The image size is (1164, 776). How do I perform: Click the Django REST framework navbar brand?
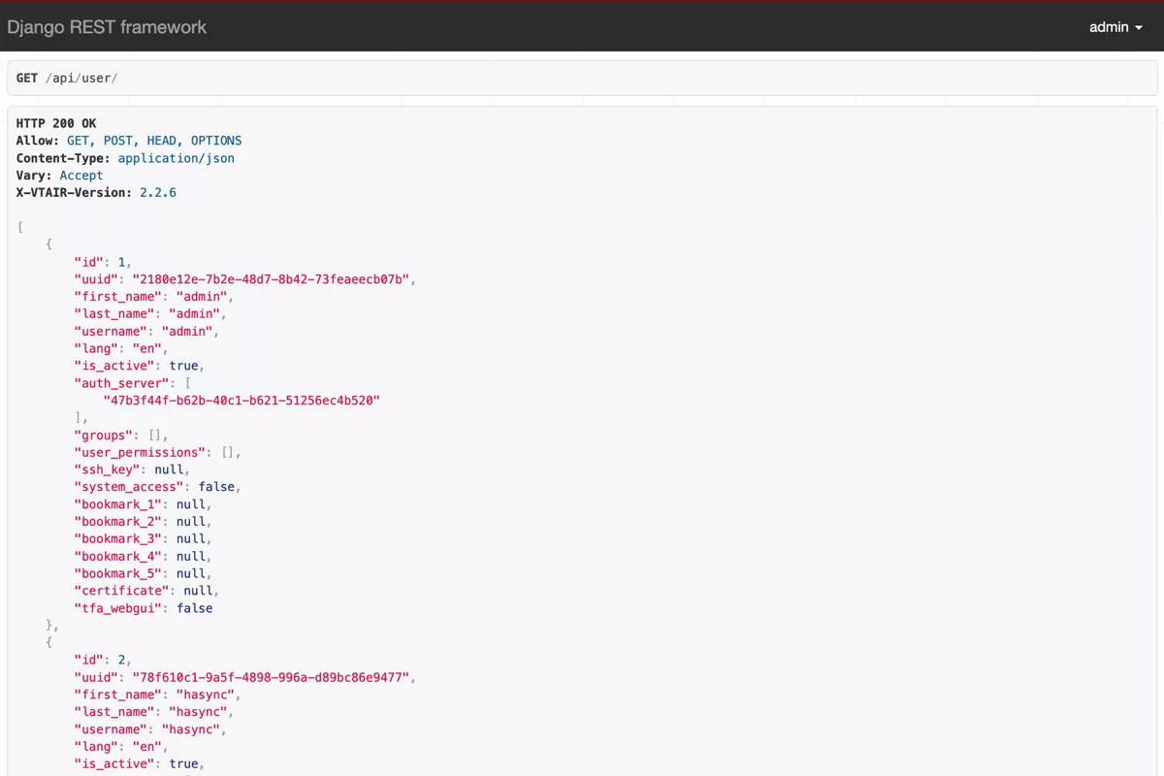[107, 27]
